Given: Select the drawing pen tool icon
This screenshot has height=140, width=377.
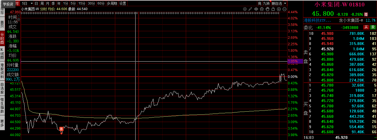Looking at the screenshot, I should point(250,9).
